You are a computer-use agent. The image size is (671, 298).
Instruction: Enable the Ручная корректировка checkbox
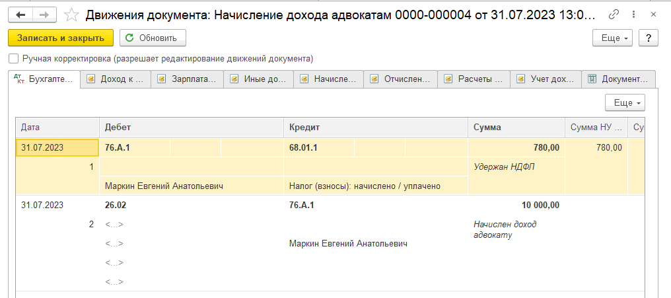point(14,58)
